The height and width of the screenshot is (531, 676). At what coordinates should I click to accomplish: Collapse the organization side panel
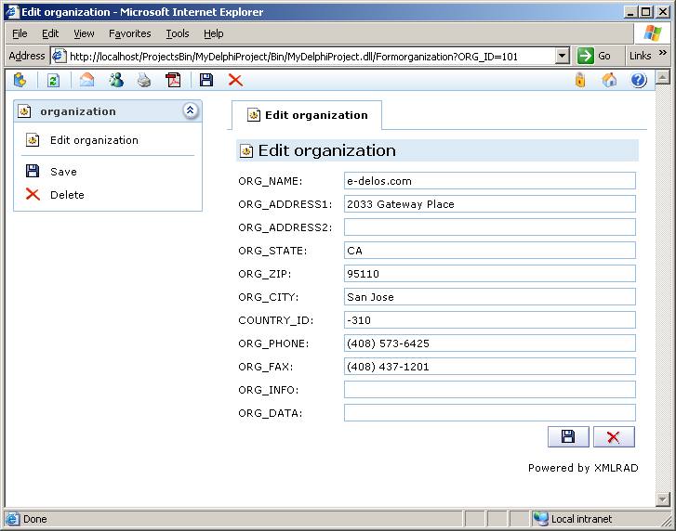coord(190,110)
